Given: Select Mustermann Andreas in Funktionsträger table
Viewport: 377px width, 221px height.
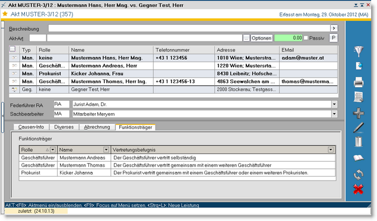Looking at the screenshot, I should pos(84,158).
